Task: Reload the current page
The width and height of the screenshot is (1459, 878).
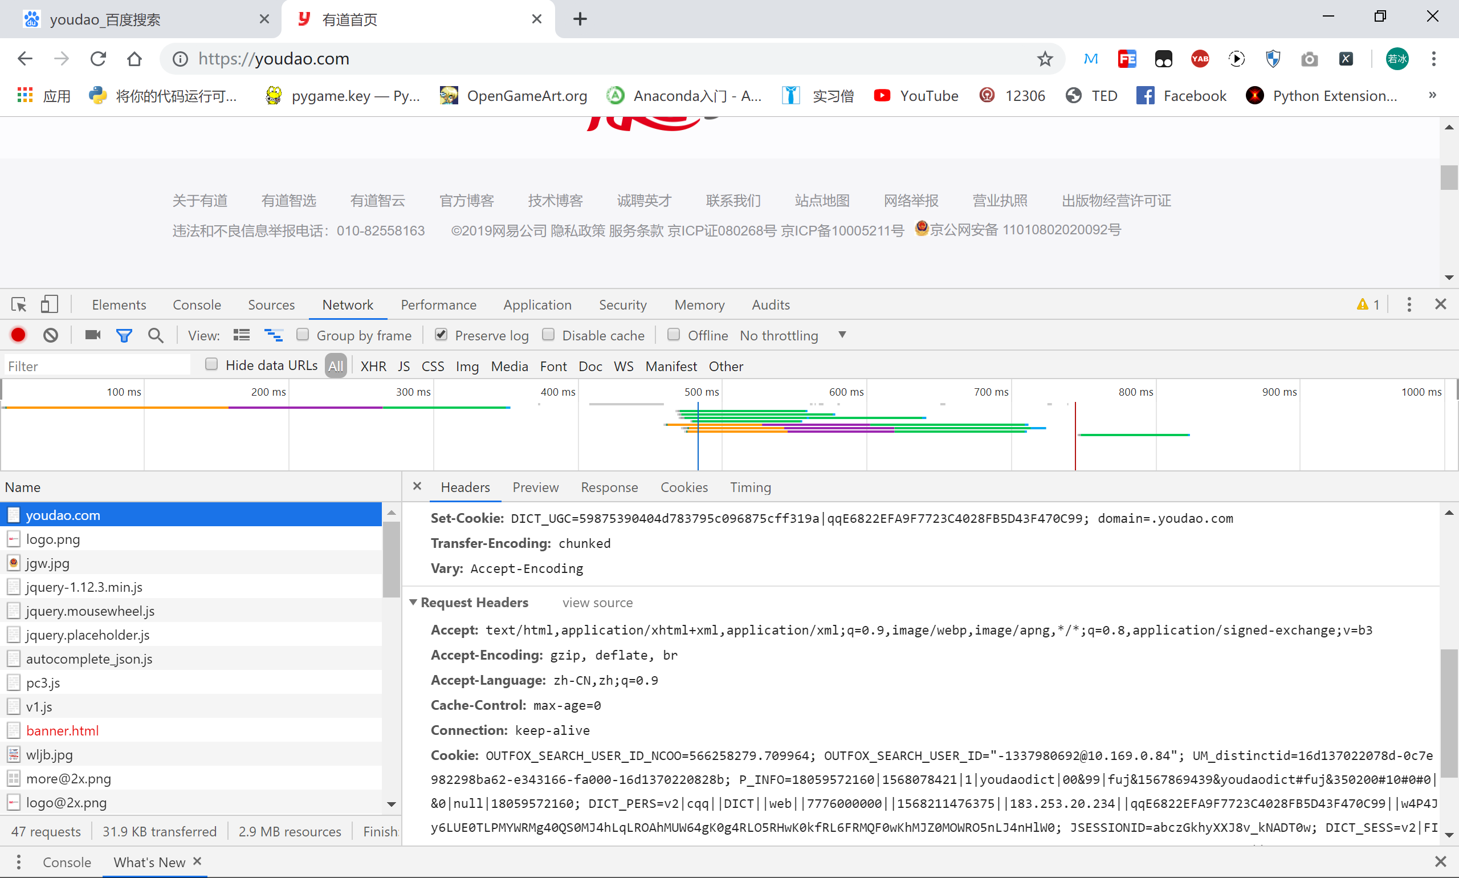Action: pos(98,59)
